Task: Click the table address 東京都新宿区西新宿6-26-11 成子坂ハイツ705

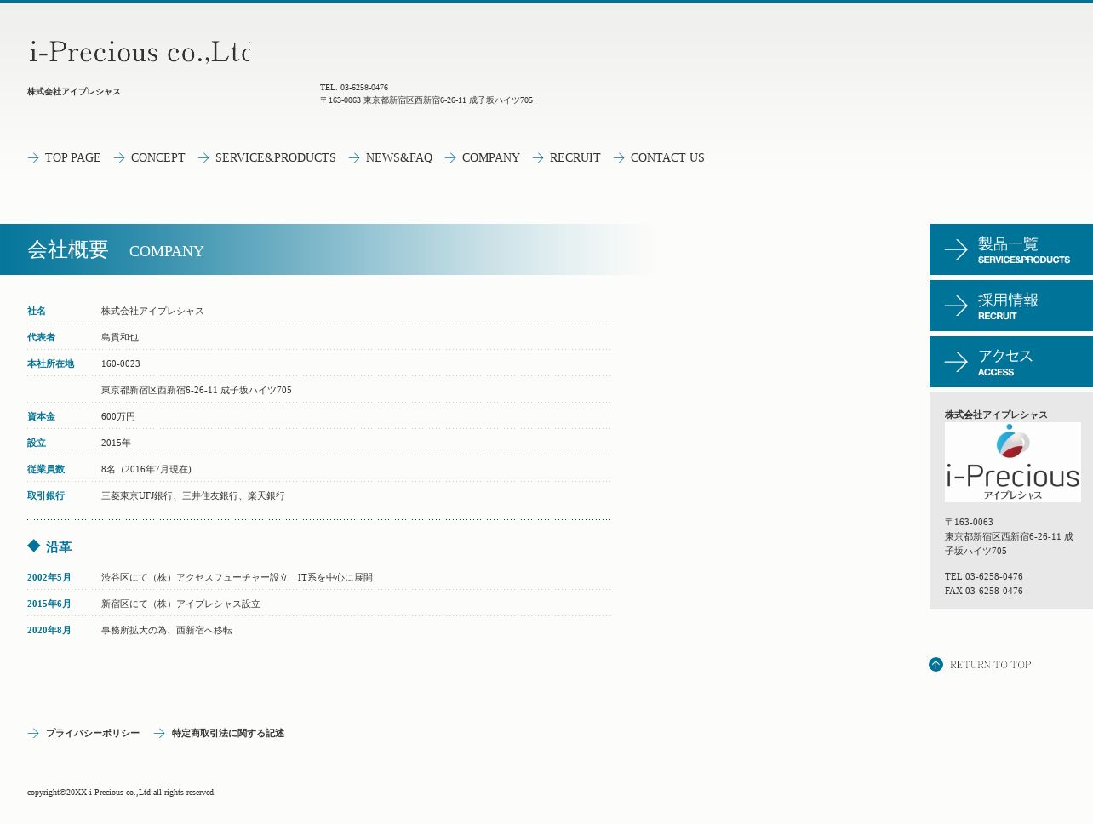Action: point(197,390)
